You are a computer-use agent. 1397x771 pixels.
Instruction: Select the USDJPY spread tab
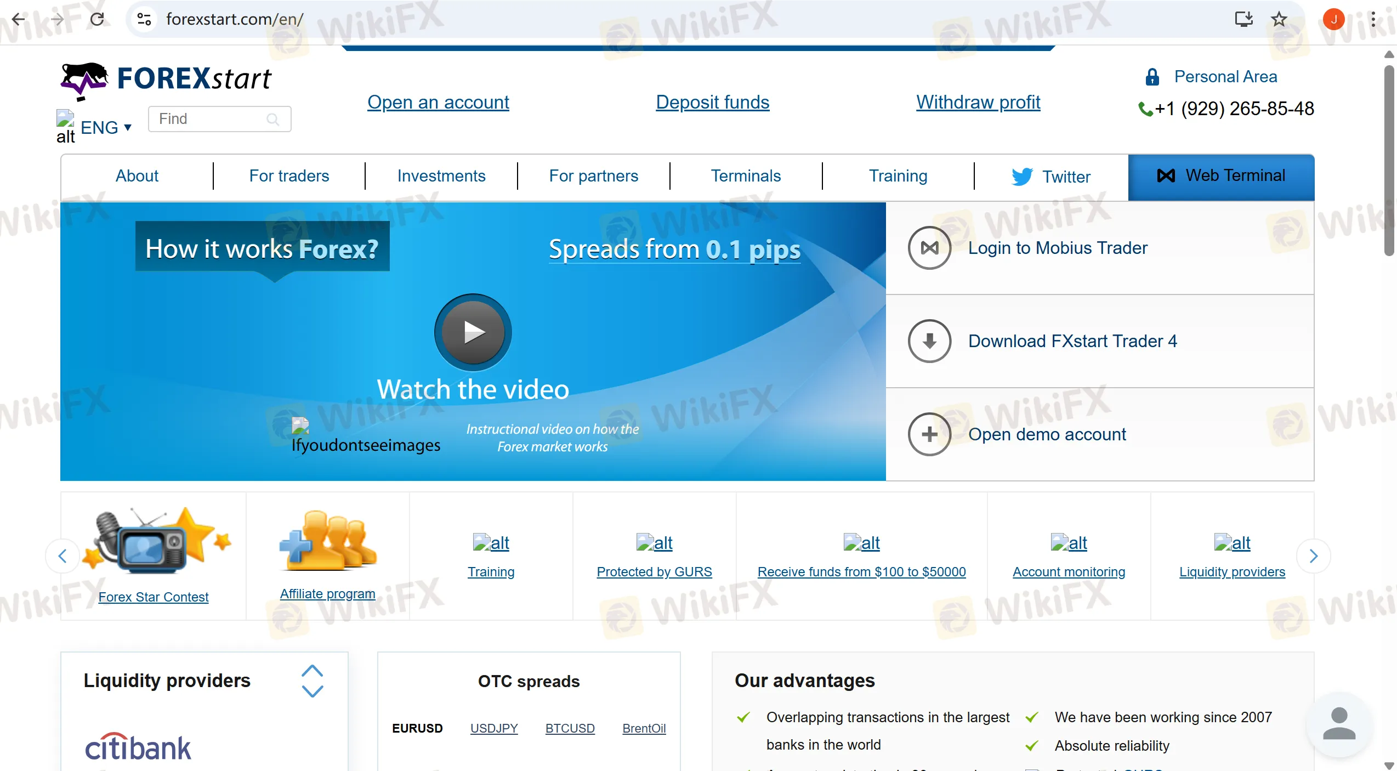click(494, 728)
